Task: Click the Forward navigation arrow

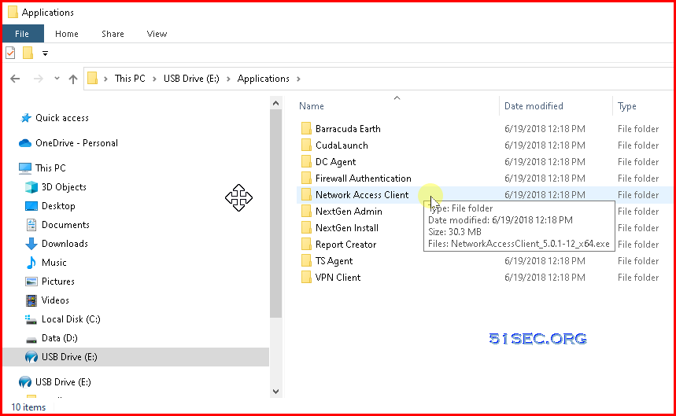Action: click(39, 79)
